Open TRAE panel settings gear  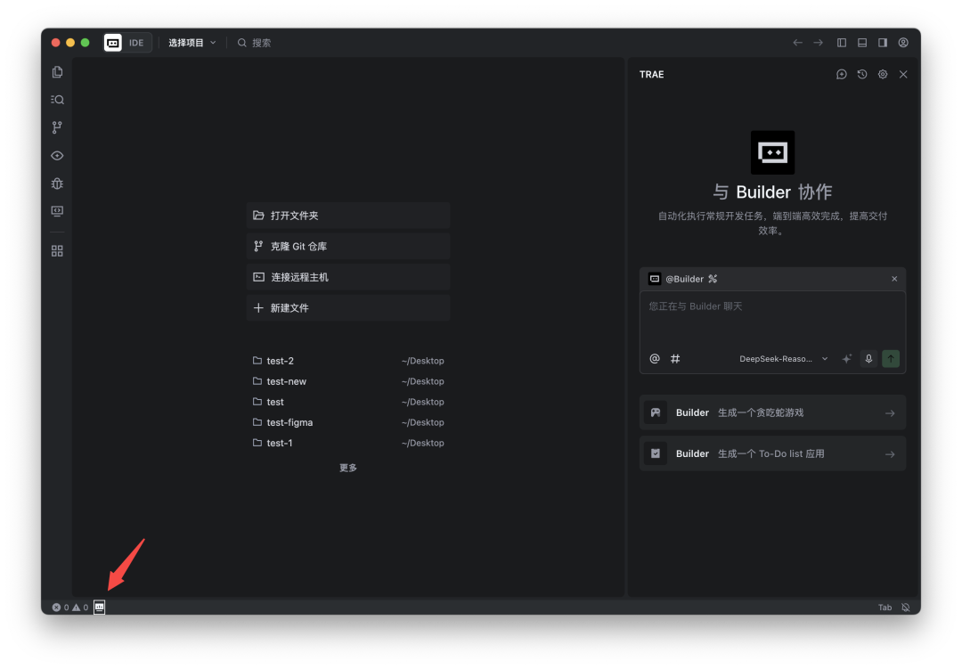click(x=883, y=74)
